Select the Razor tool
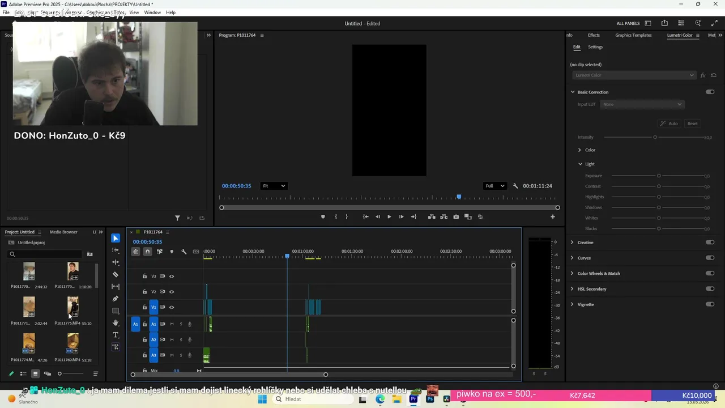 point(116,274)
